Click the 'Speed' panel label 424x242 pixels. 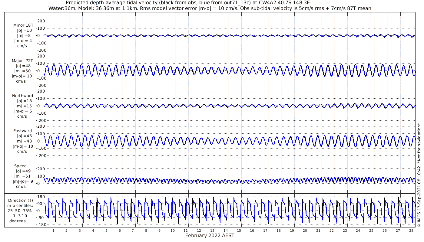coord(20,166)
